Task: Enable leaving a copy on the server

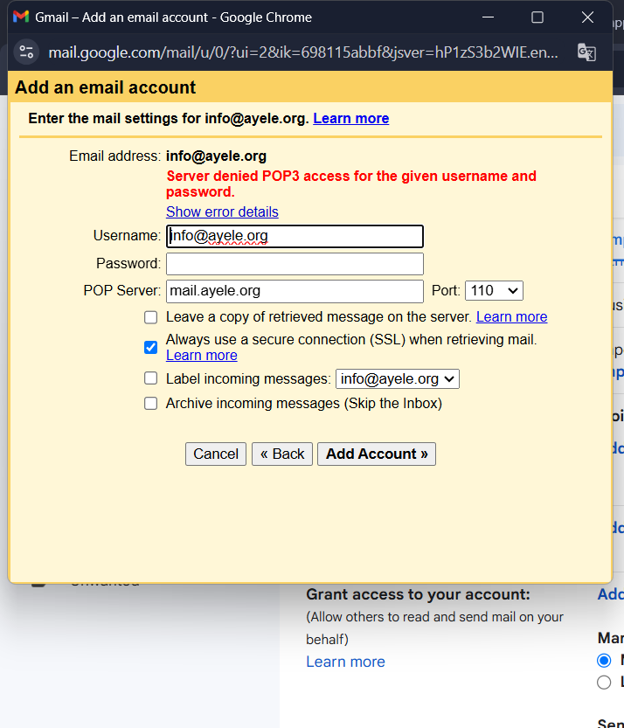Action: [x=151, y=317]
